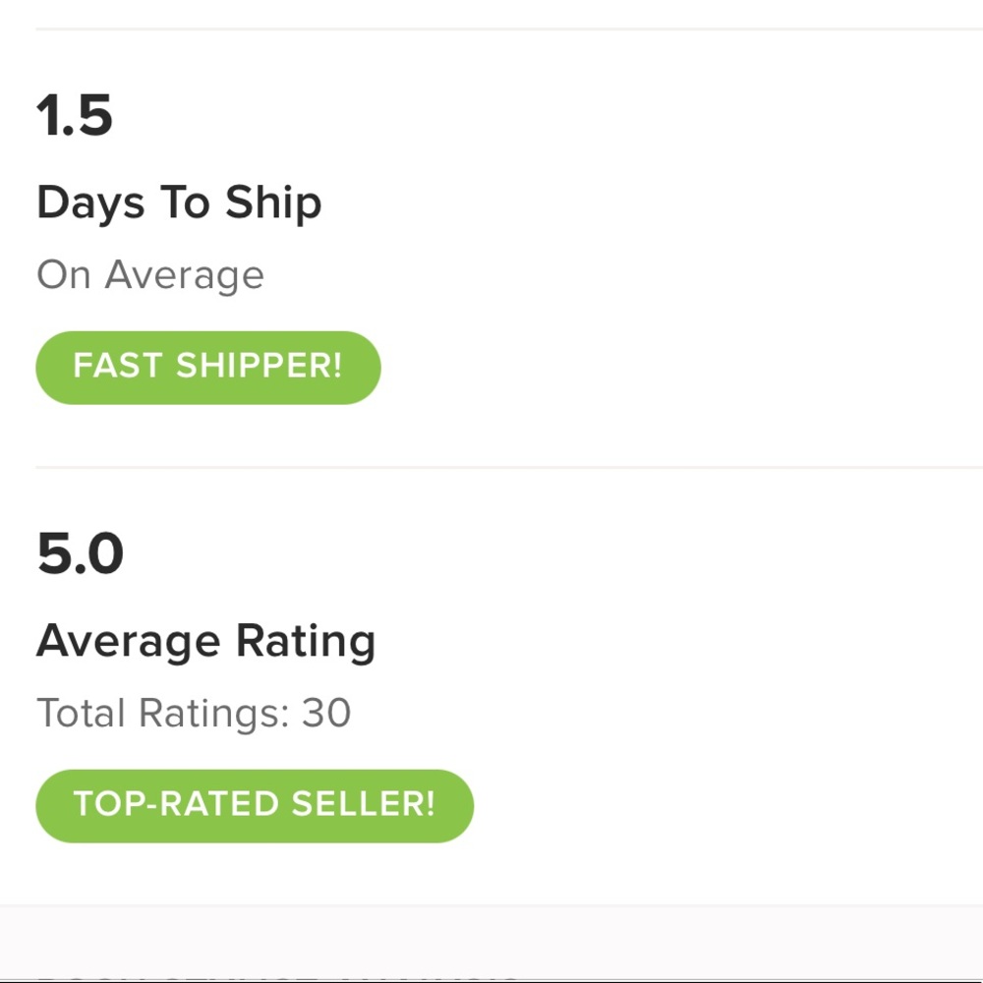
Task: Click the word Ship in the heading
Action: pyautogui.click(x=273, y=203)
